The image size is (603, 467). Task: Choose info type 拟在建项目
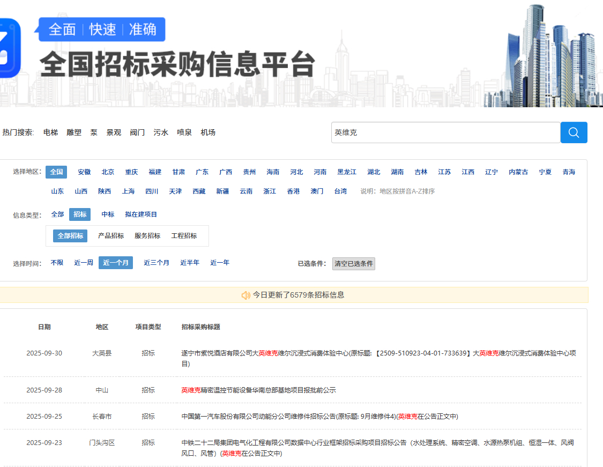(x=141, y=214)
